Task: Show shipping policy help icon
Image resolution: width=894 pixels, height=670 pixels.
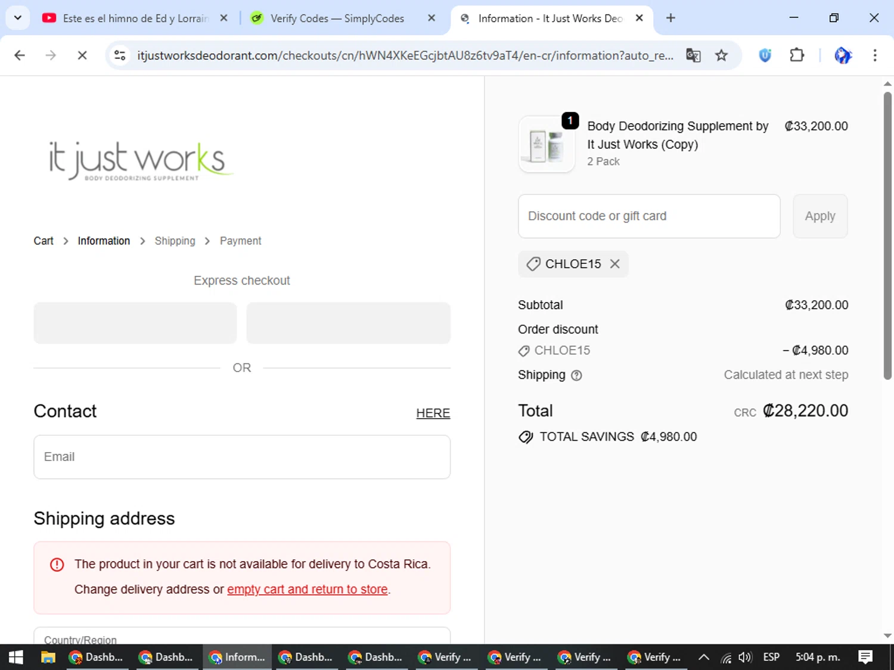Action: pos(576,375)
